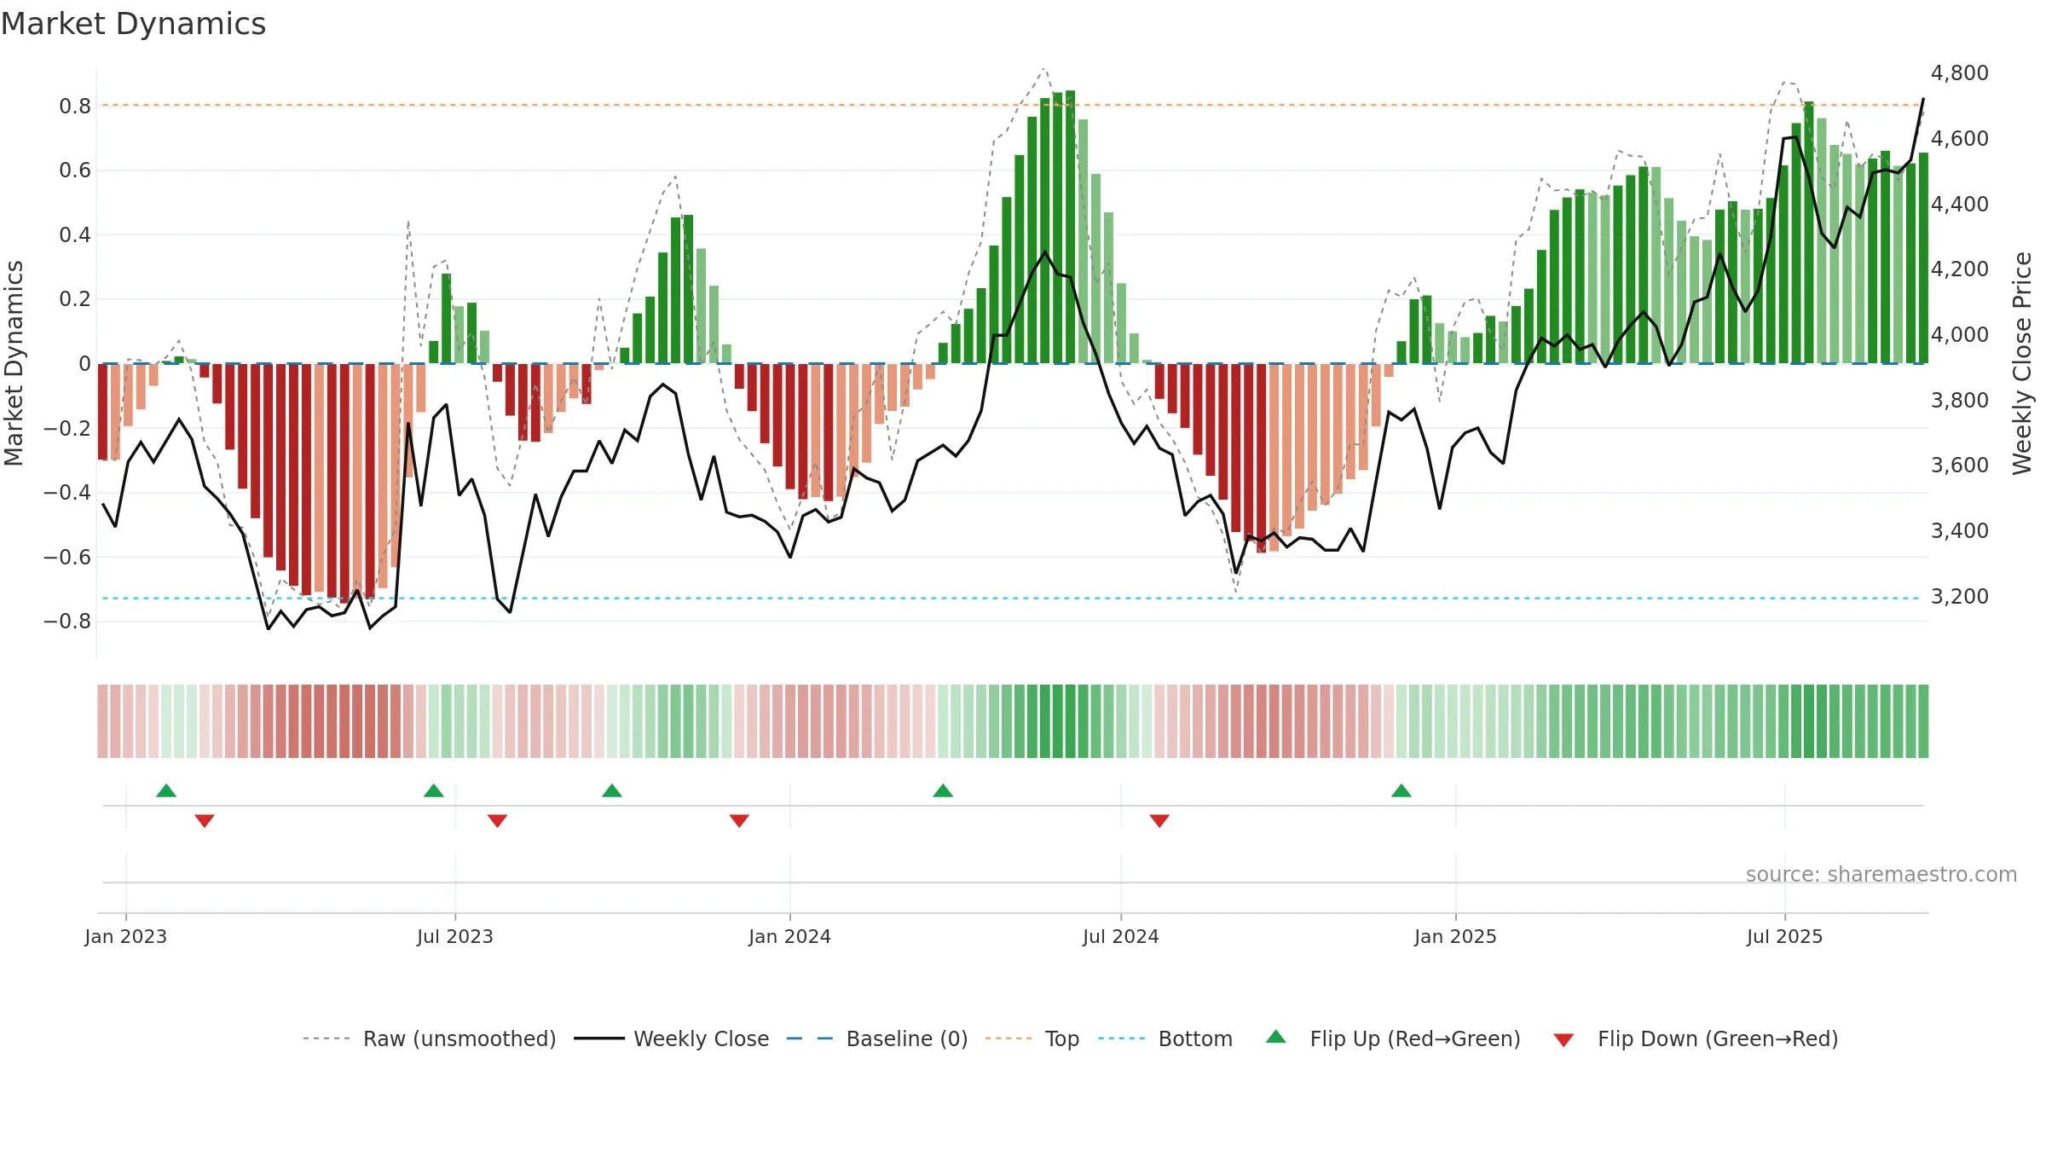
Task: Select the first flip-down marker after Jan 2023
Action: (205, 821)
